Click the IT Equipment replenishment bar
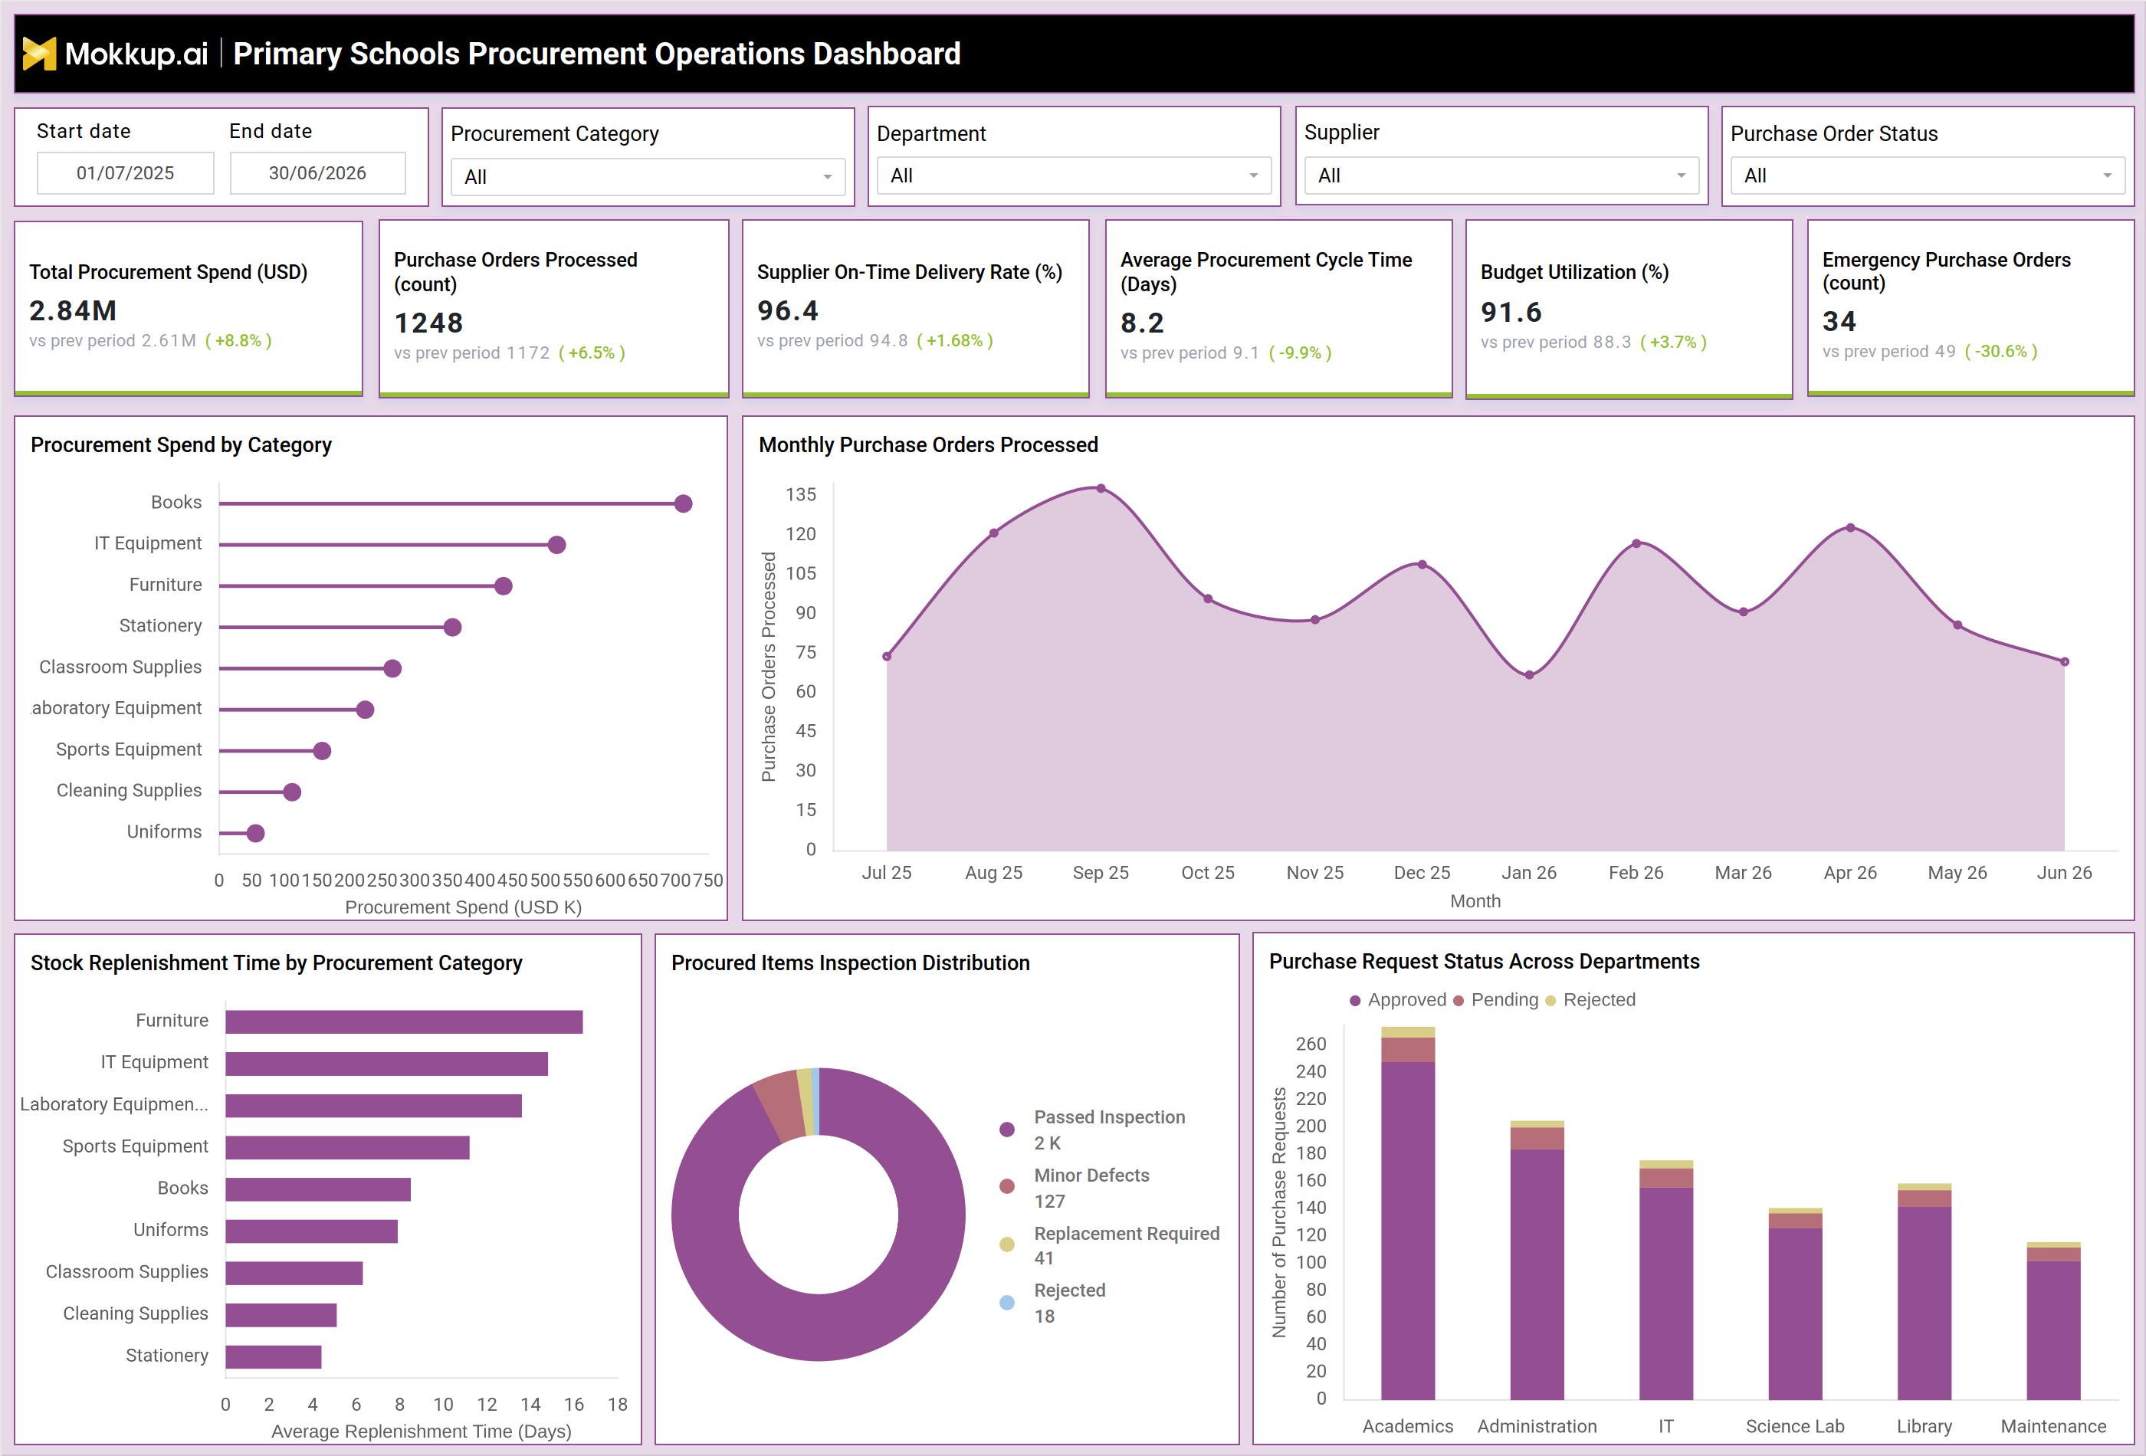Image resolution: width=2146 pixels, height=1456 pixels. coord(386,1064)
